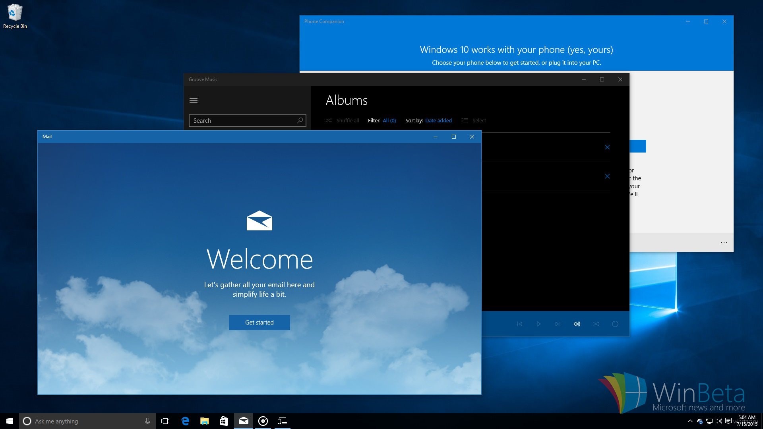
Task: Click the Search field in Groove Music
Action: click(247, 121)
